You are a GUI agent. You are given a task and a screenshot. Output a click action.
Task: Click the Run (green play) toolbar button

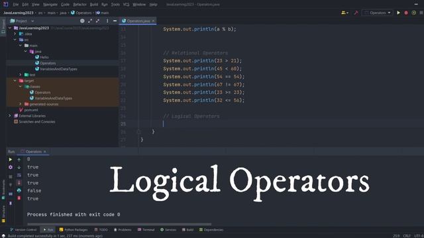[398, 13]
